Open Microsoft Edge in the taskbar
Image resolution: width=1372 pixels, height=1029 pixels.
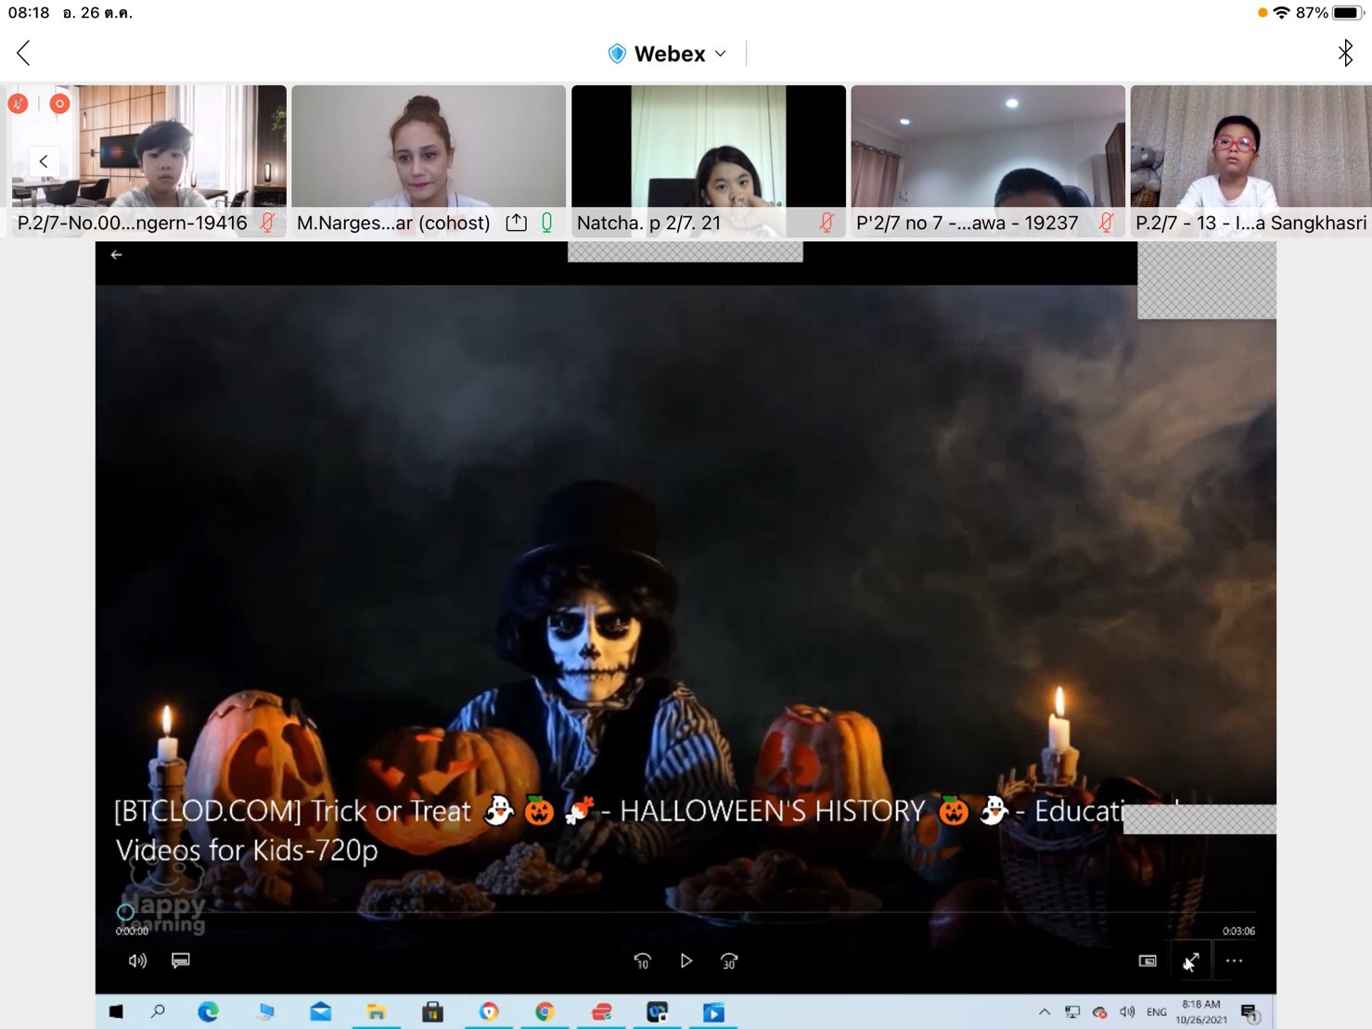[208, 1011]
